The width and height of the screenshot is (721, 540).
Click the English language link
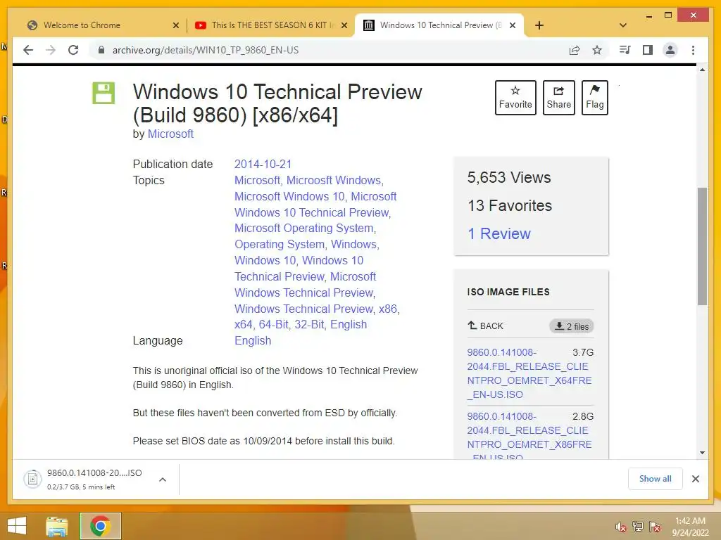(253, 341)
